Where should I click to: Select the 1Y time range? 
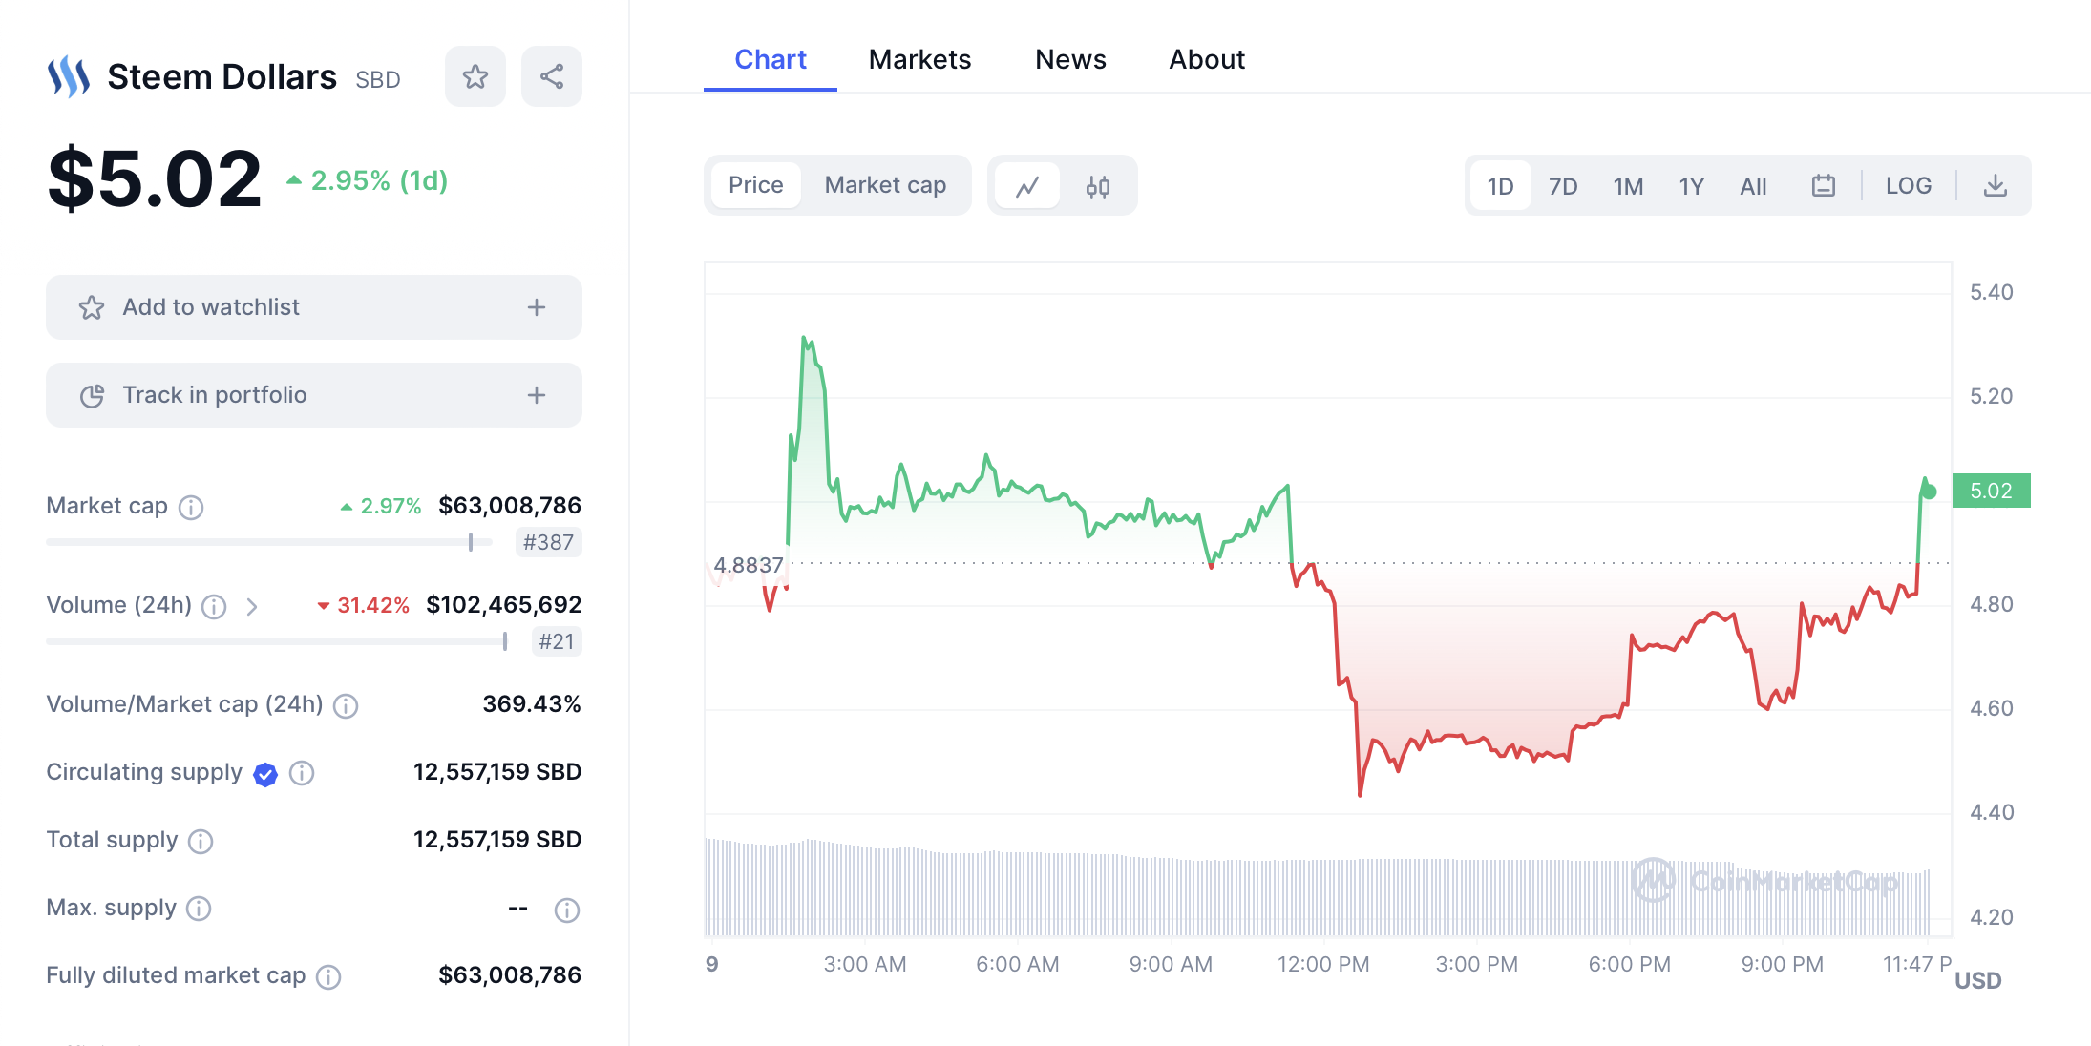(1692, 186)
